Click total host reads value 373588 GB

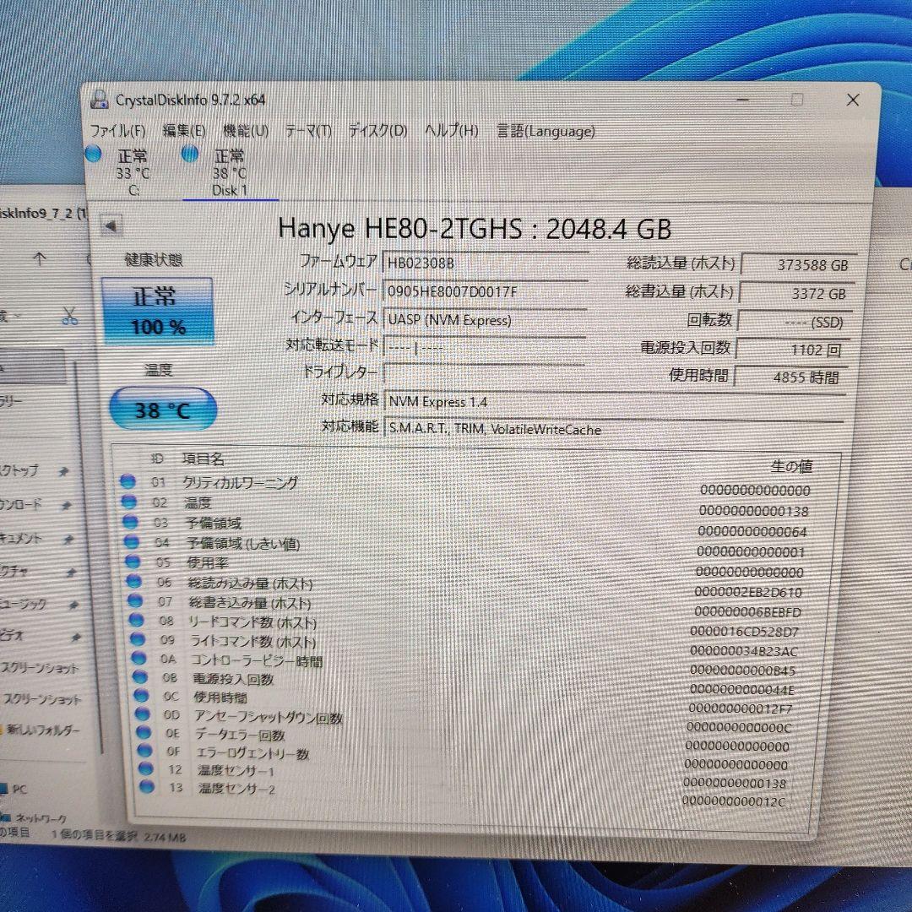click(x=799, y=264)
